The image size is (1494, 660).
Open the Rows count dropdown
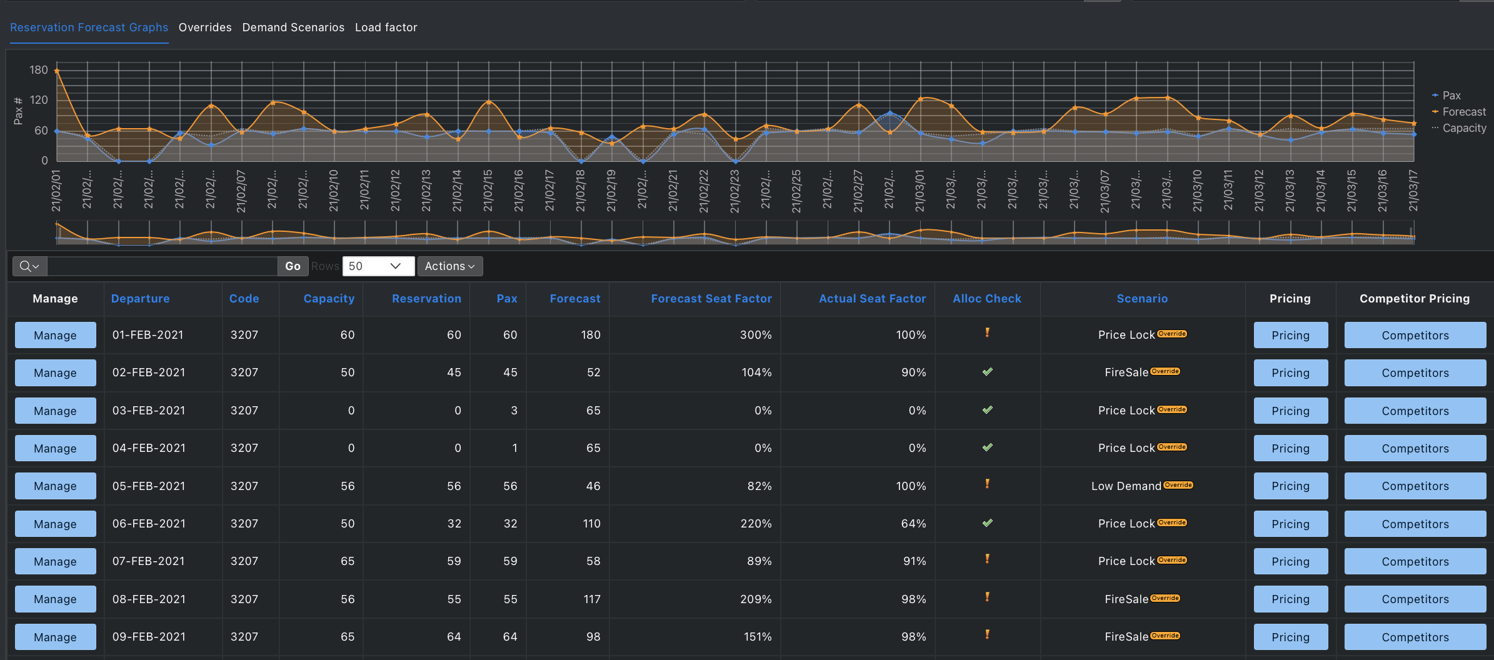click(378, 266)
